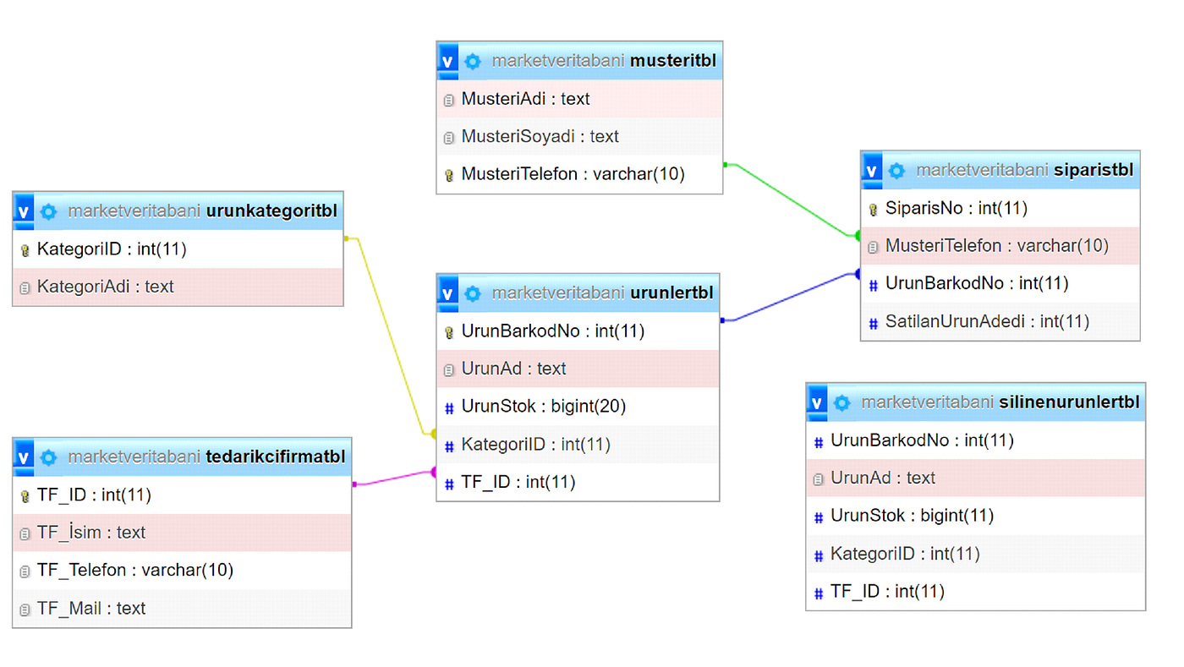Screen dimensions: 1184x667
Task: Collapse urunlertbl table with its V toggle
Action: point(448,293)
